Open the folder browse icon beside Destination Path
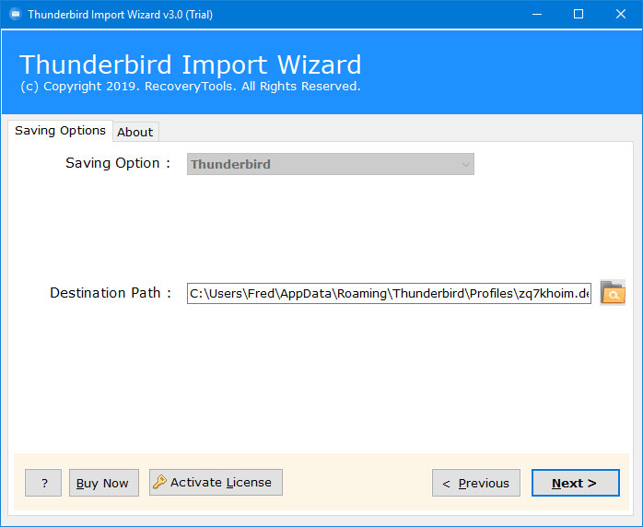Screen dimensions: 643x527 (x=613, y=292)
